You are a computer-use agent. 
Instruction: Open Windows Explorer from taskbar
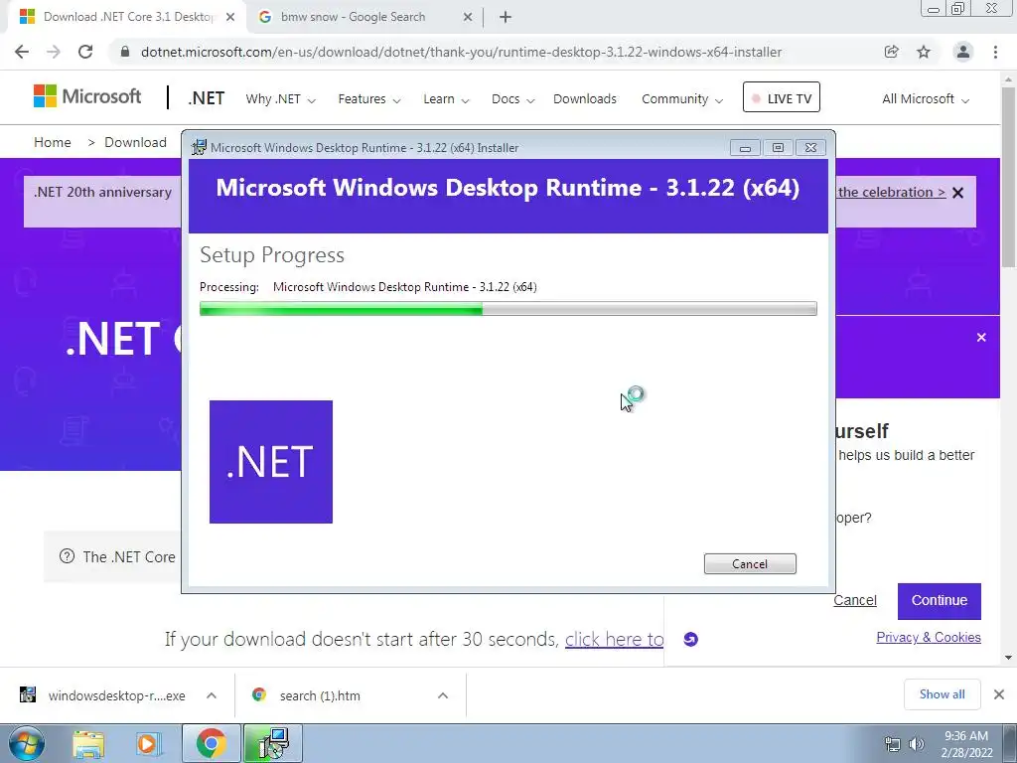click(88, 745)
